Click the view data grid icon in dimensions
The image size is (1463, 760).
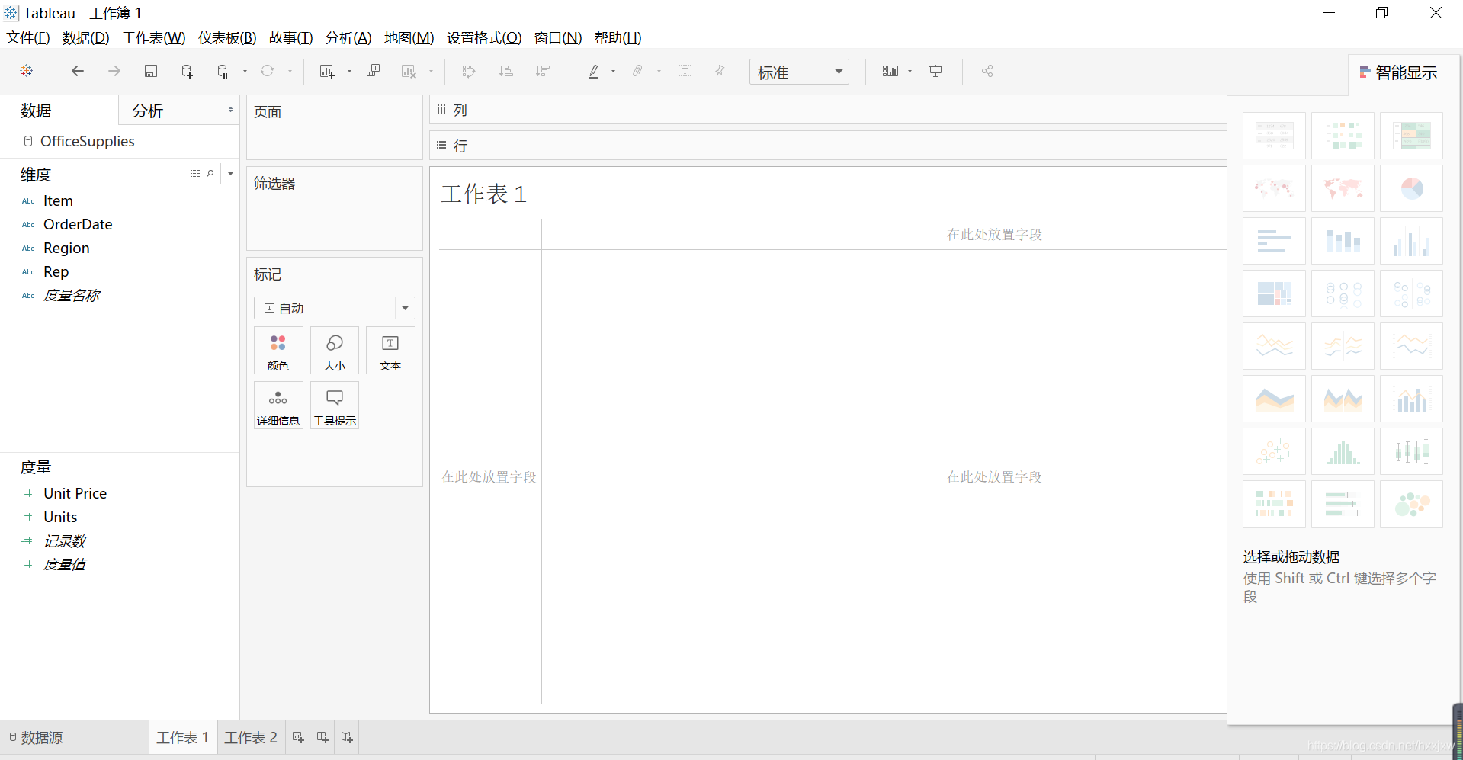click(195, 174)
